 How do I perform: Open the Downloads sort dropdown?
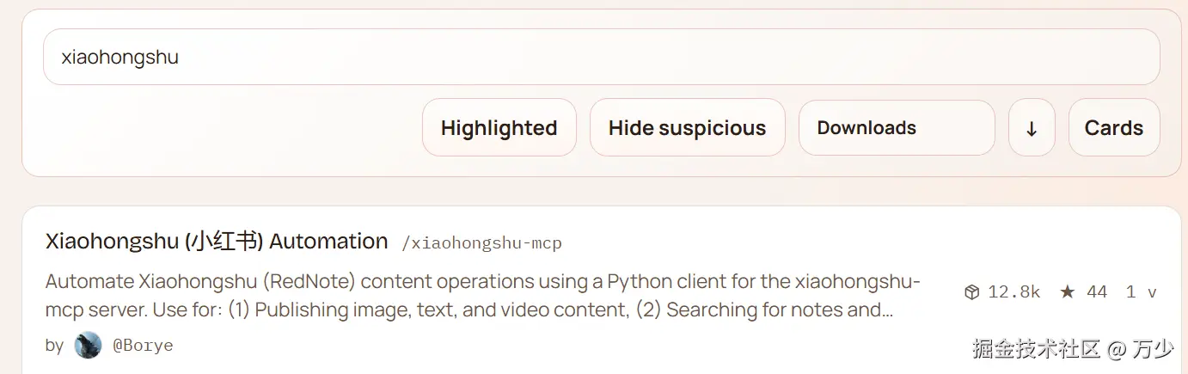pos(896,128)
